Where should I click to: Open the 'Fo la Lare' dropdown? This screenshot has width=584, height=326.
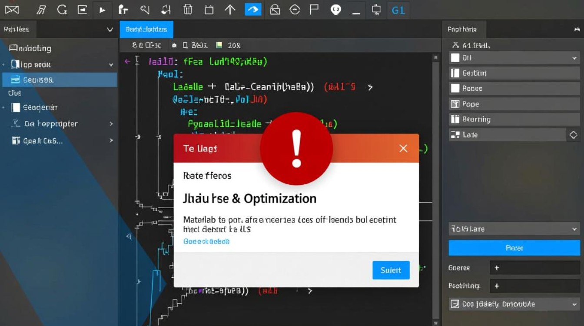(514, 229)
